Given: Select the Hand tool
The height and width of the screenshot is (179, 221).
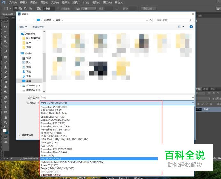Looking at the screenshot, I should [x=6, y=118].
